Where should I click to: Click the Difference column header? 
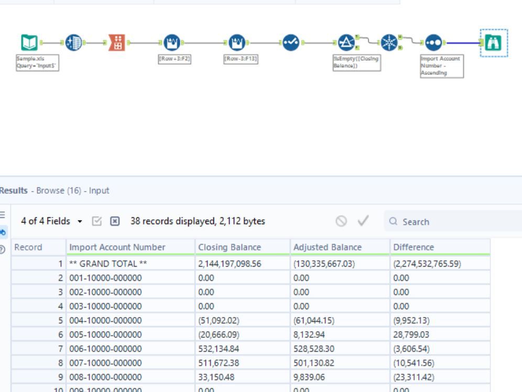(x=440, y=247)
